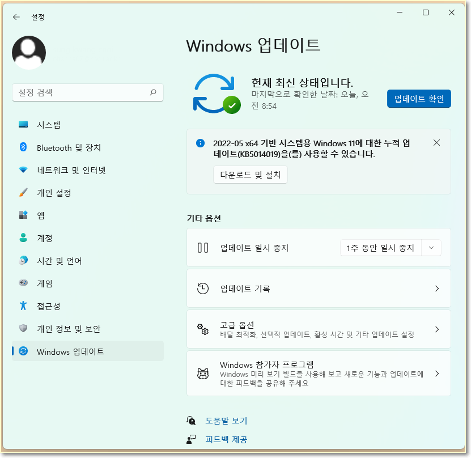Click the 업데이트 일시 중지 label

tap(254, 248)
